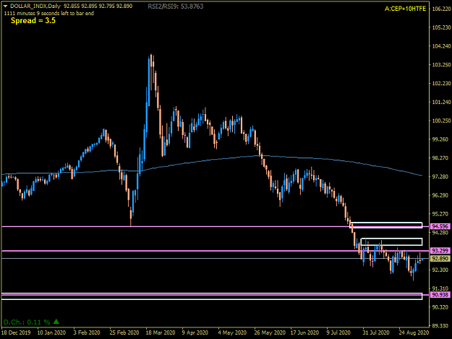Viewport: 452px width, 339px height.
Task: Click the 89.330 price axis value
Action: 440,326
